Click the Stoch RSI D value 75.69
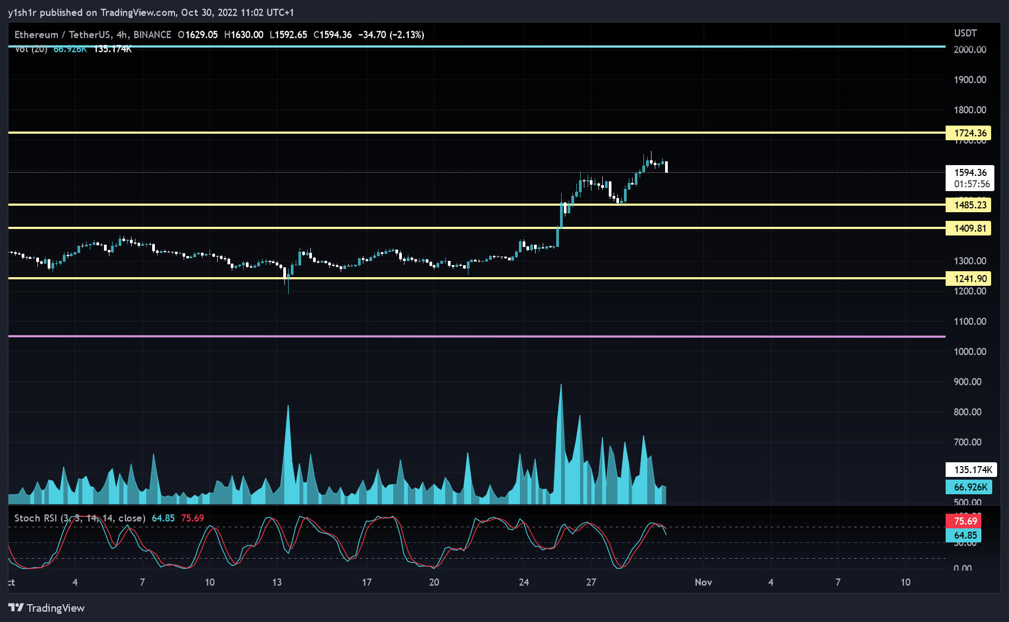 [x=192, y=518]
